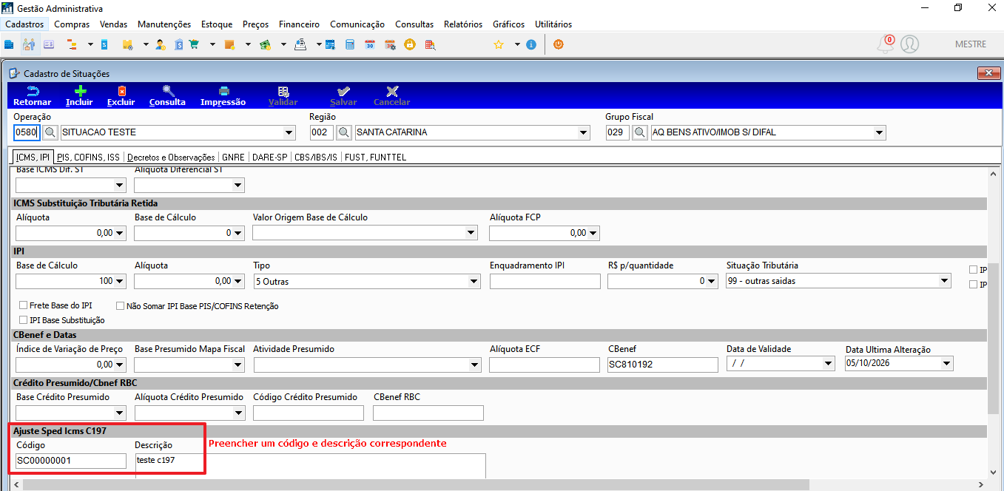Click the magnifier next to Operação code
This screenshot has width=1004, height=491.
coord(50,132)
